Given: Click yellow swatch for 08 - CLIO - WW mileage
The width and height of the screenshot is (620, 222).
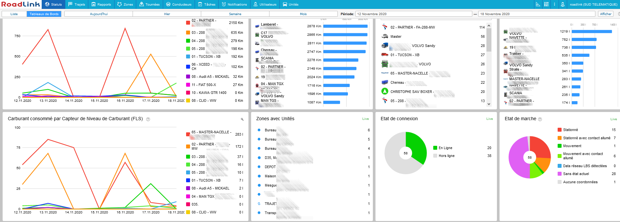Looking at the screenshot, I should coord(188,100).
